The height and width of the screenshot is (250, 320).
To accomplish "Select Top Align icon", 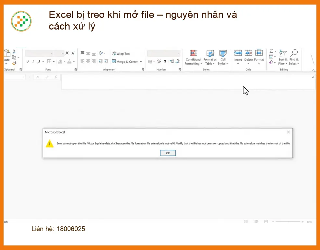I will [x=83, y=53].
